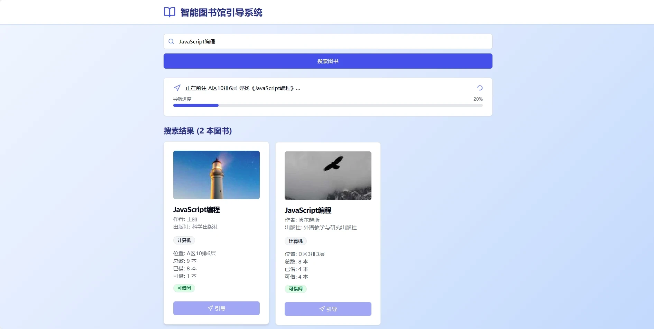Click the 计算机 tag on the first book
The image size is (654, 329).
click(184, 240)
